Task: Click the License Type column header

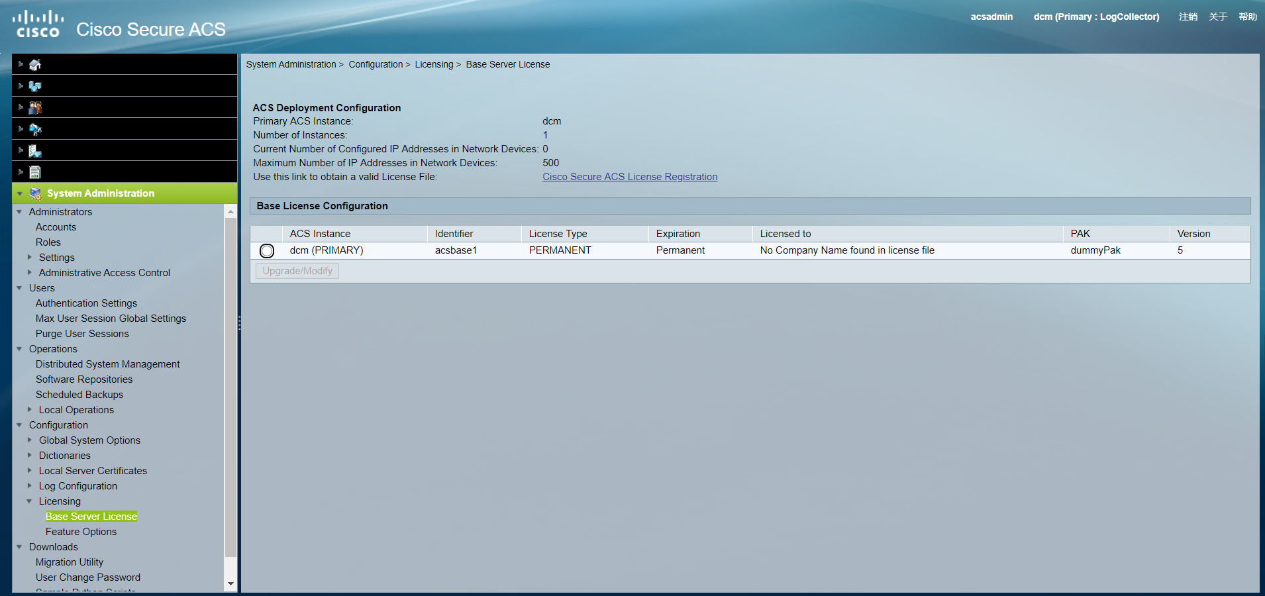Action: (585, 234)
